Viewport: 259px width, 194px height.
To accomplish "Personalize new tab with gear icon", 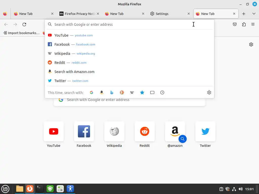I will tap(251, 44).
